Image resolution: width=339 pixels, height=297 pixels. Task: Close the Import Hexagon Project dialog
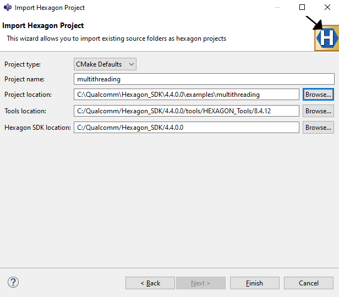327,7
